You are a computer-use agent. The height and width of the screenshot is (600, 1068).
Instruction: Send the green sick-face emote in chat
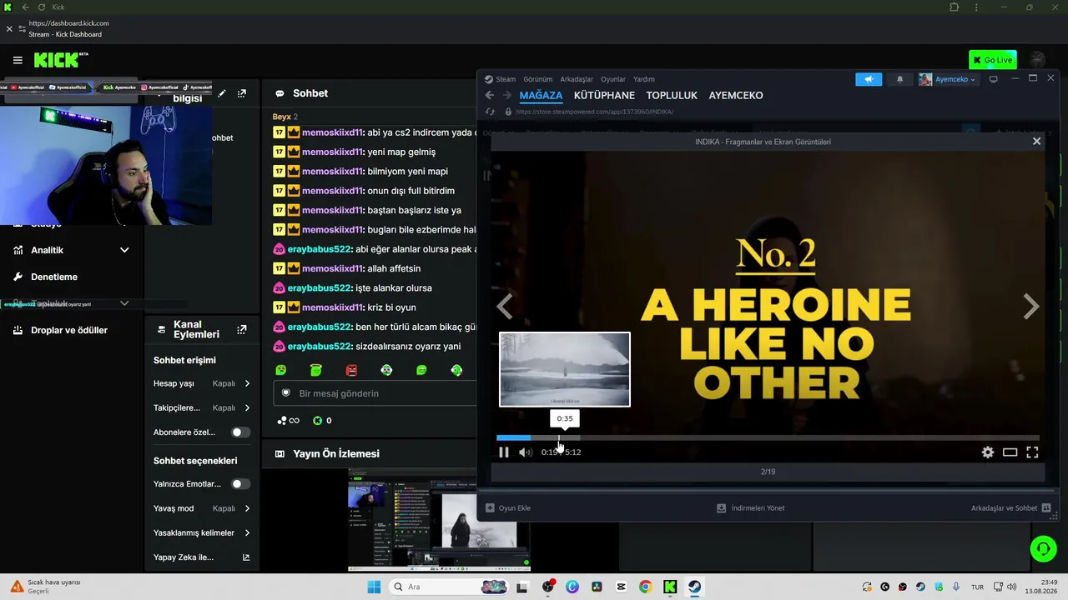pyautogui.click(x=281, y=370)
